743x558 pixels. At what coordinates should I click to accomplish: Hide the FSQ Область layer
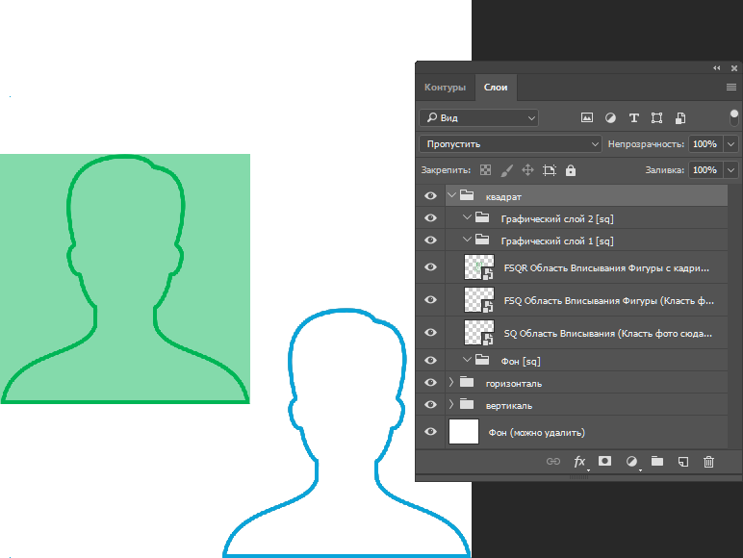[430, 300]
